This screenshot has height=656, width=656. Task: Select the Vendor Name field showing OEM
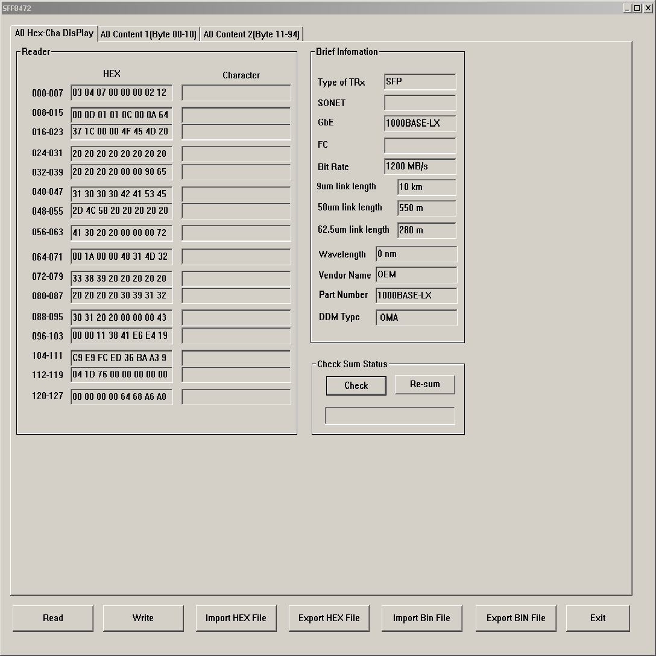415,274
